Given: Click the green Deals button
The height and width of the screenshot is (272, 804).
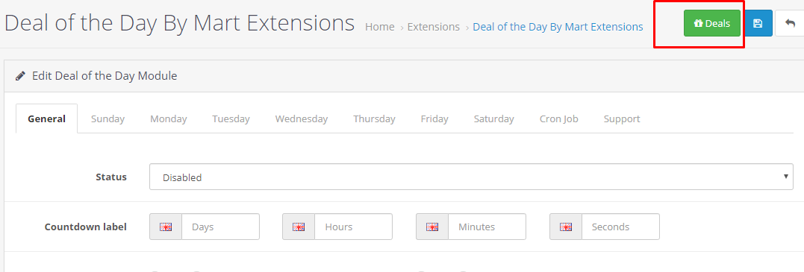Looking at the screenshot, I should pyautogui.click(x=711, y=23).
